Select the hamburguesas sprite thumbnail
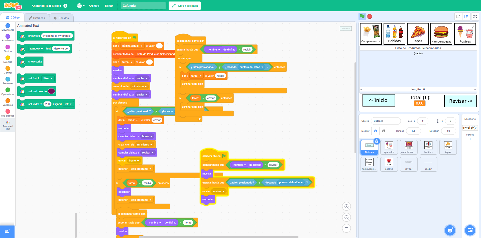481x238 pixels. pyautogui.click(x=369, y=164)
